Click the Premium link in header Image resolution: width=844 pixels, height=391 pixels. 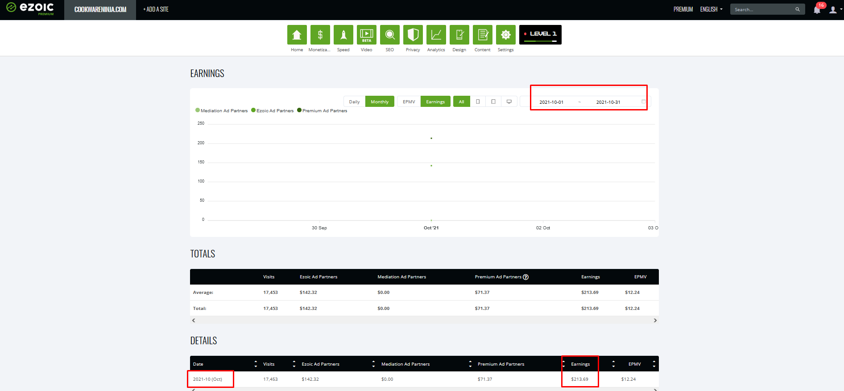point(683,9)
